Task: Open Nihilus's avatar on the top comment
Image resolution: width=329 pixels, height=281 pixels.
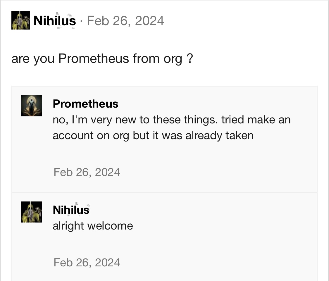Action: click(20, 20)
